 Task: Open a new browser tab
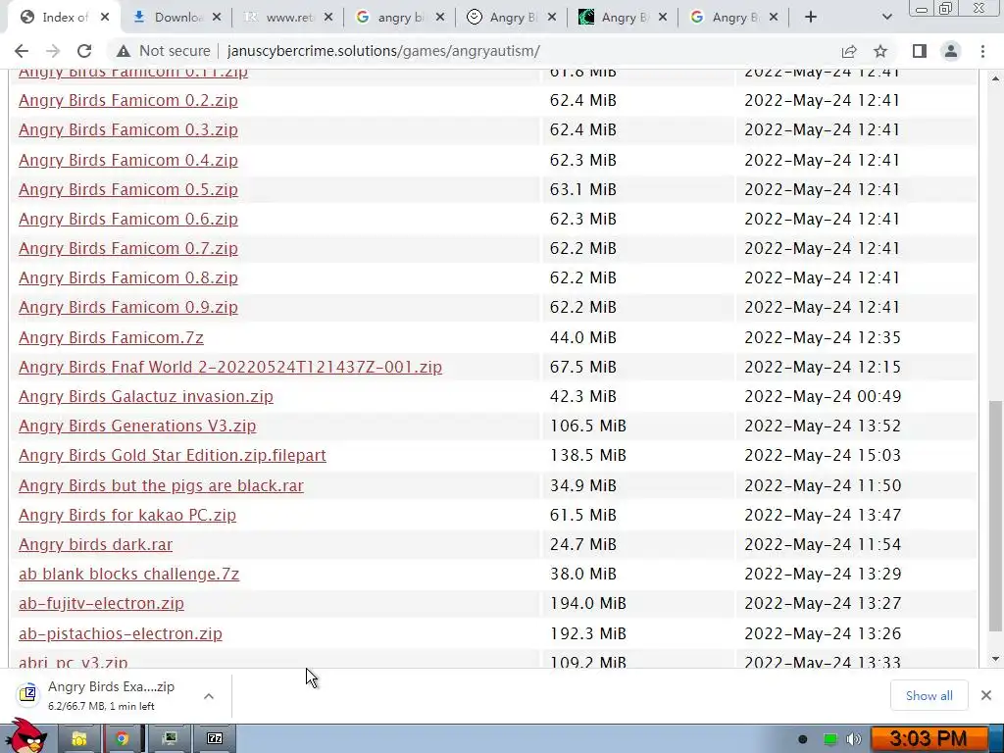pyautogui.click(x=811, y=18)
